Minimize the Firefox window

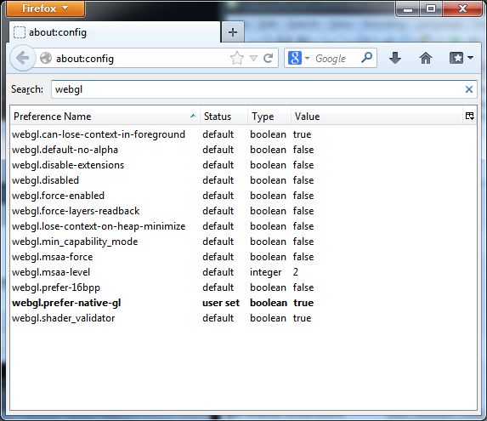pos(407,9)
